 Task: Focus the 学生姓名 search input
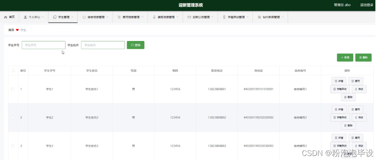coord(103,45)
